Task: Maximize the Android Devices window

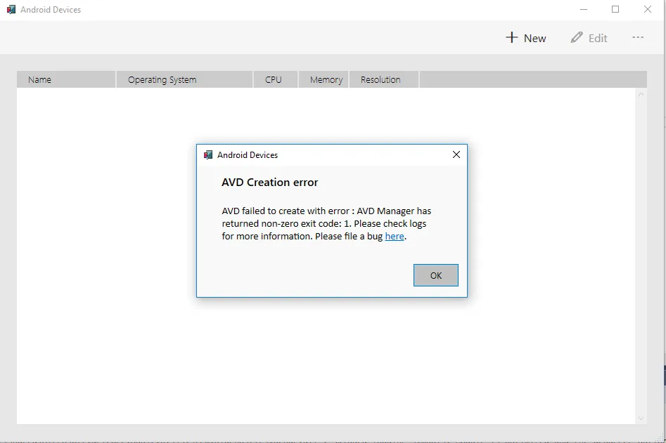Action: (615, 9)
